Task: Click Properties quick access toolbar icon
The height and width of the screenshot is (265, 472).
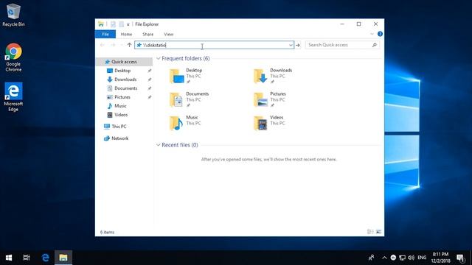Action: click(113, 24)
